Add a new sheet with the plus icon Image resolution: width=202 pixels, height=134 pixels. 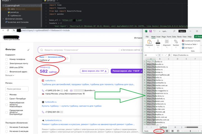(x=175, y=127)
